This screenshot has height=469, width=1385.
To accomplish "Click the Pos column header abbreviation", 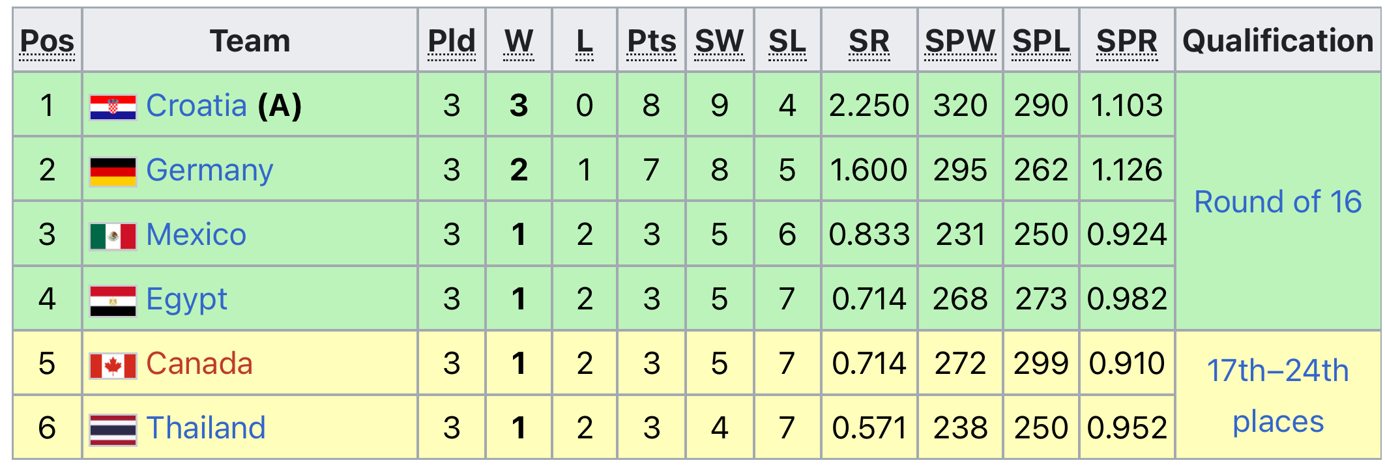I will (x=47, y=42).
